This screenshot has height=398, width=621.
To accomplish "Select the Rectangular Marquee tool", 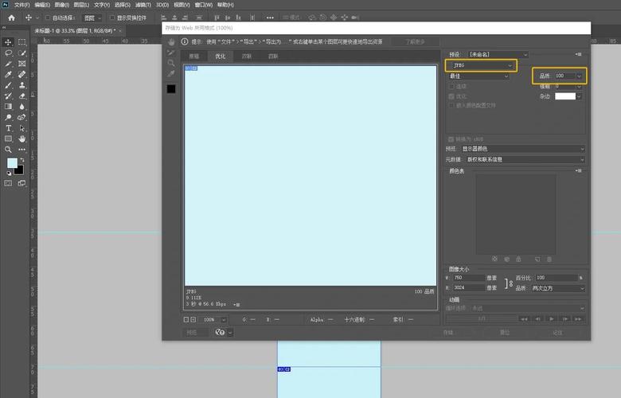I will pos(21,41).
